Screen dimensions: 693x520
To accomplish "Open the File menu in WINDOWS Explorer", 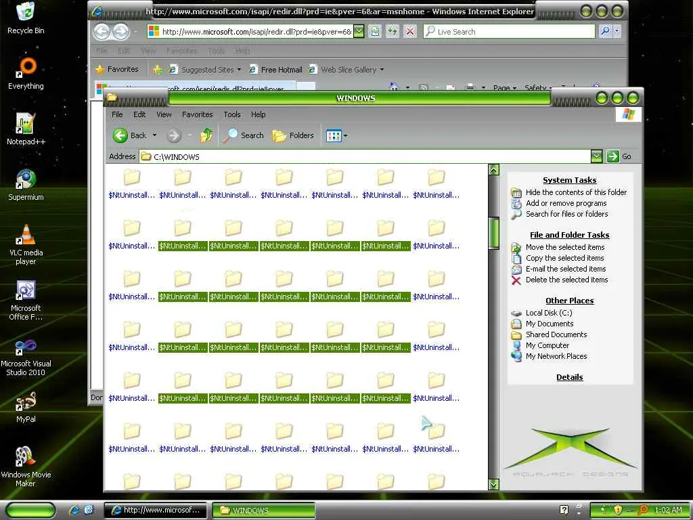I will point(117,114).
